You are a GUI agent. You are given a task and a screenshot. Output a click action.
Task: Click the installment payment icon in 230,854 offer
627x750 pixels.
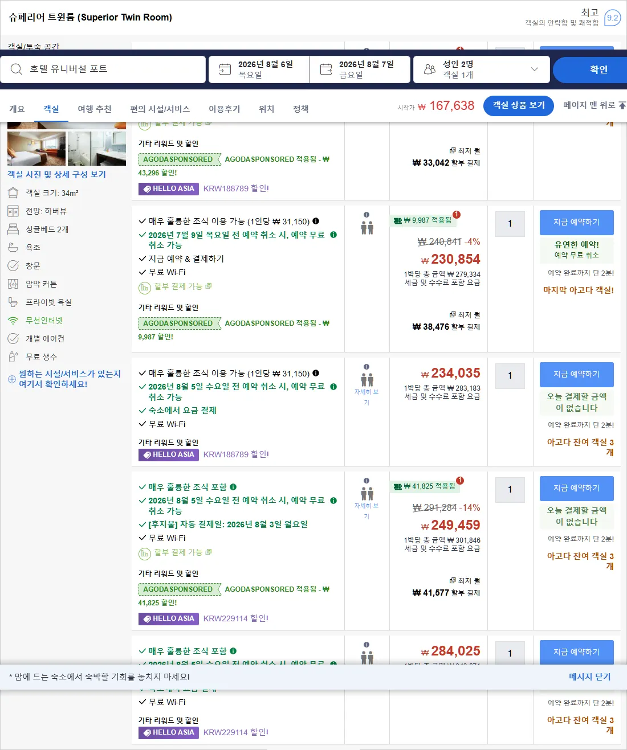145,287
